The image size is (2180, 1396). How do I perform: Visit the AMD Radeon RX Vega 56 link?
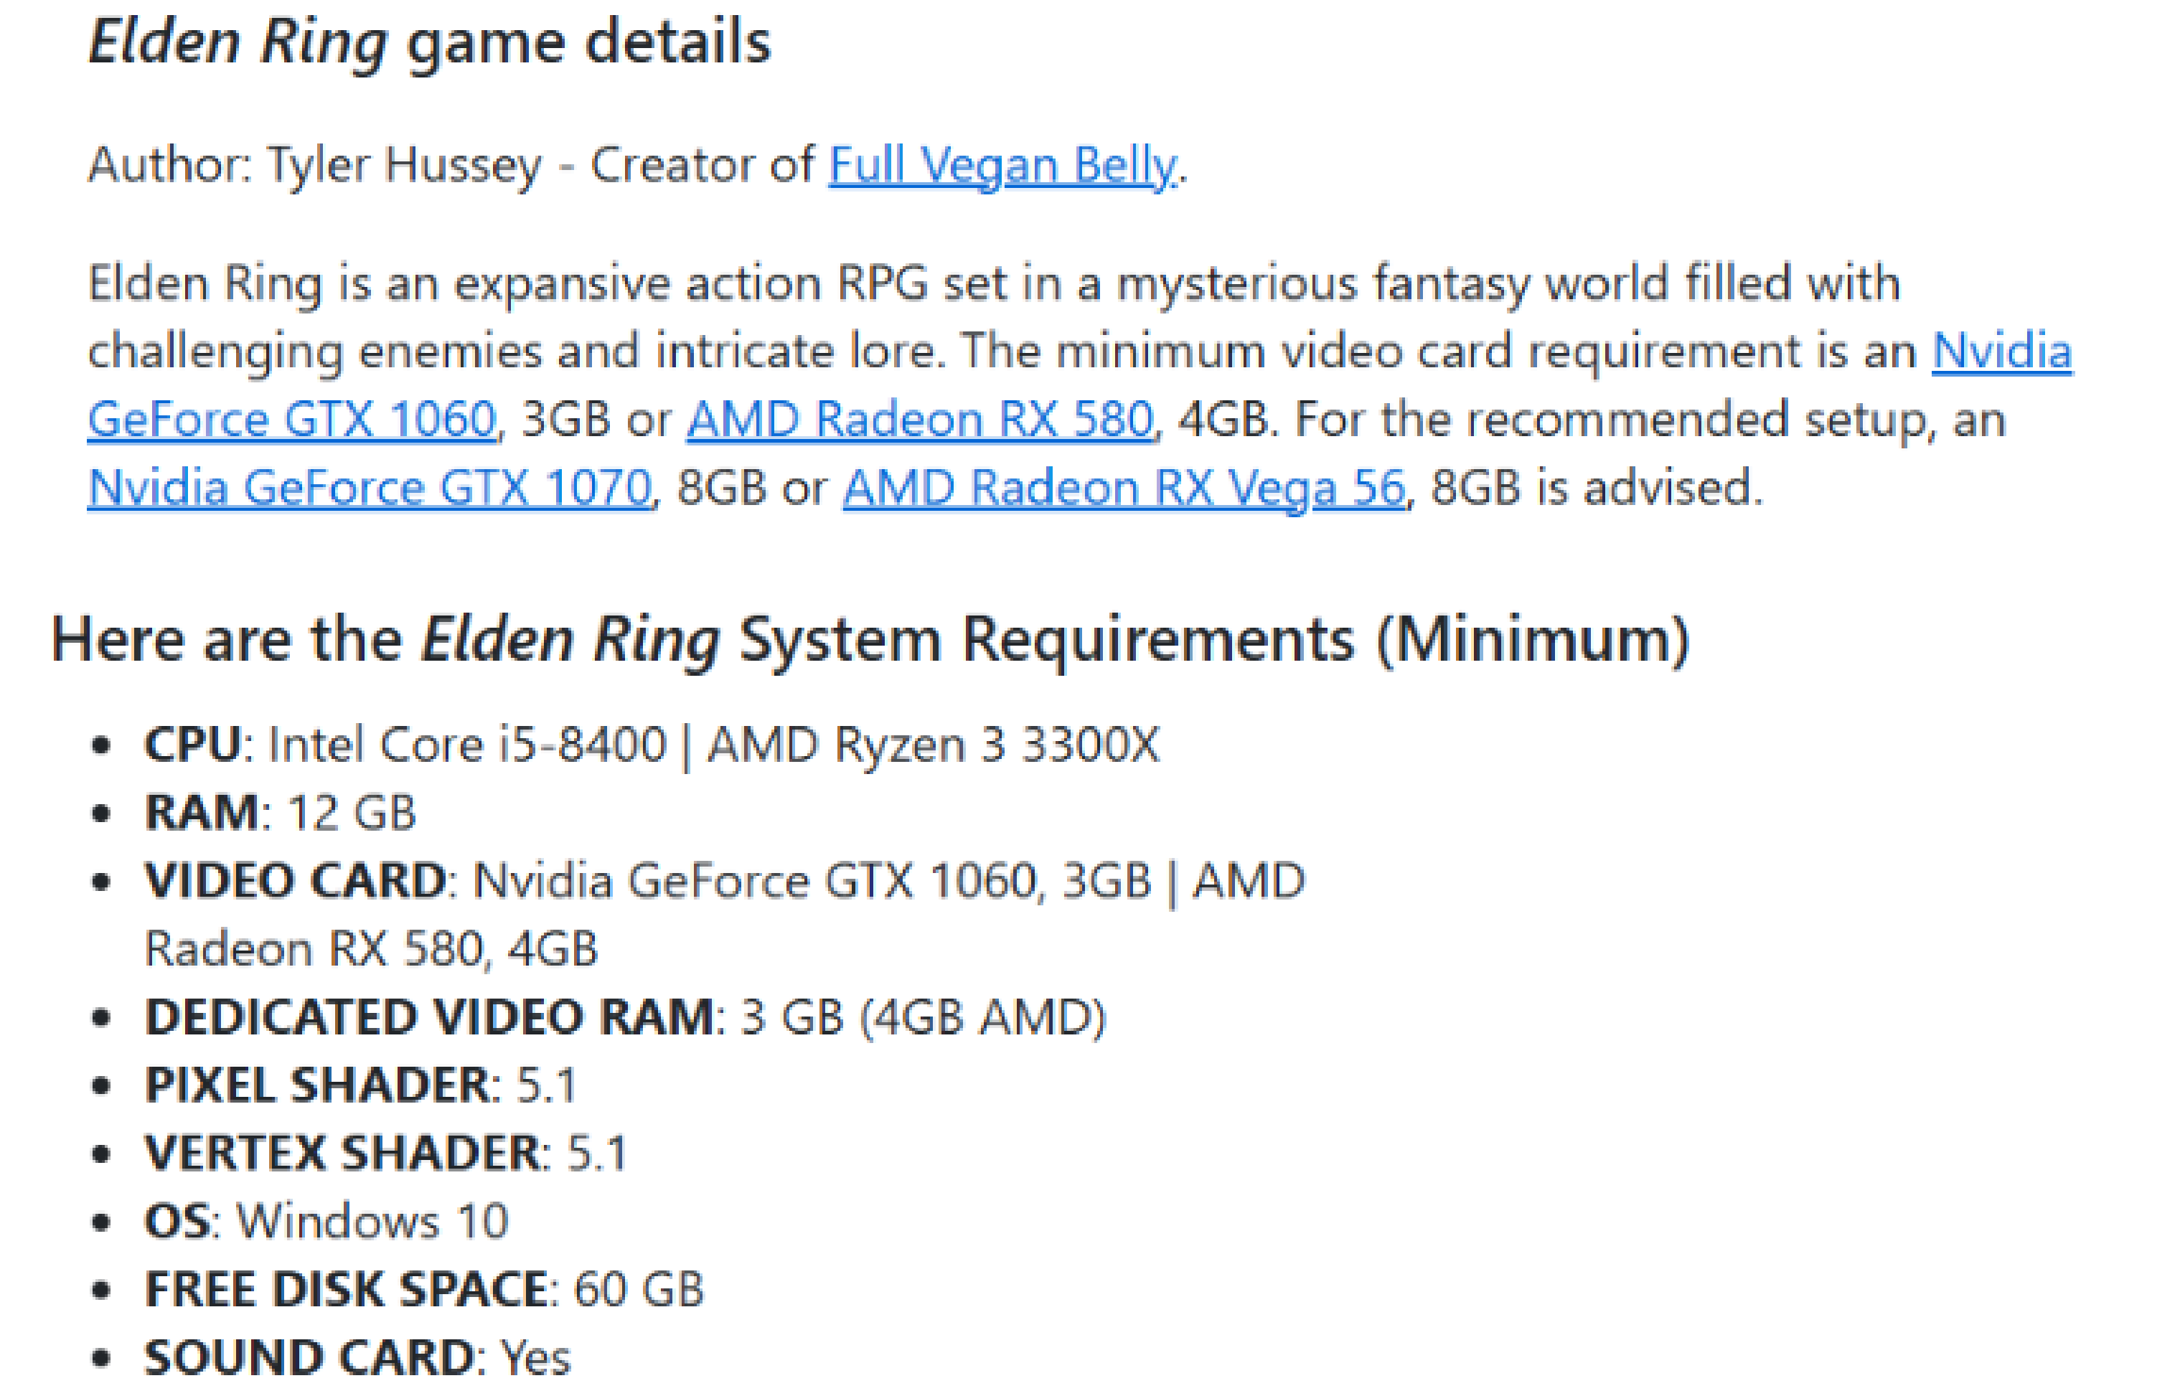click(1124, 488)
